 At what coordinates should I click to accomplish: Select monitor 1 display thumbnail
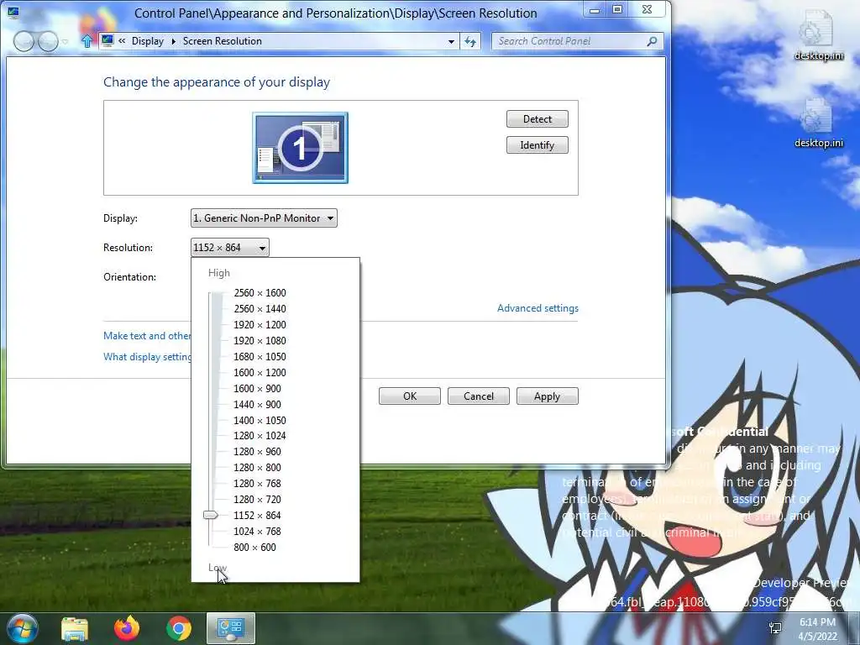(x=300, y=148)
